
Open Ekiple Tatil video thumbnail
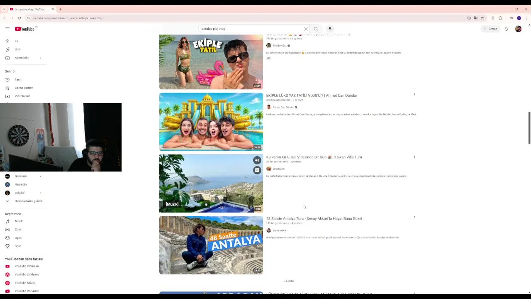click(x=211, y=62)
